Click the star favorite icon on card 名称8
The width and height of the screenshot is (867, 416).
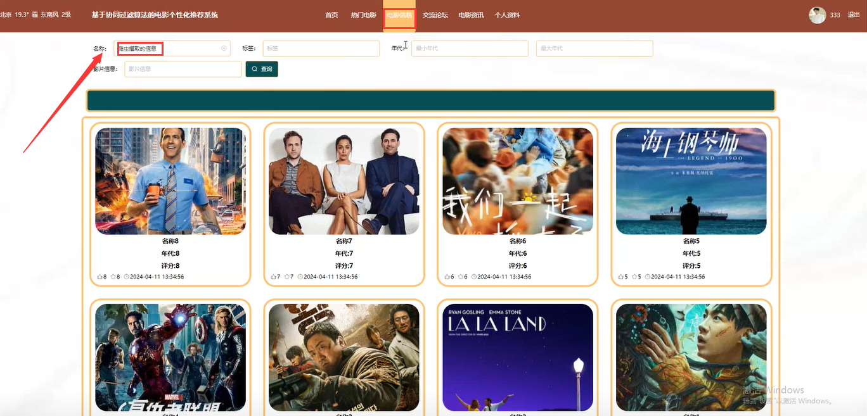click(113, 277)
